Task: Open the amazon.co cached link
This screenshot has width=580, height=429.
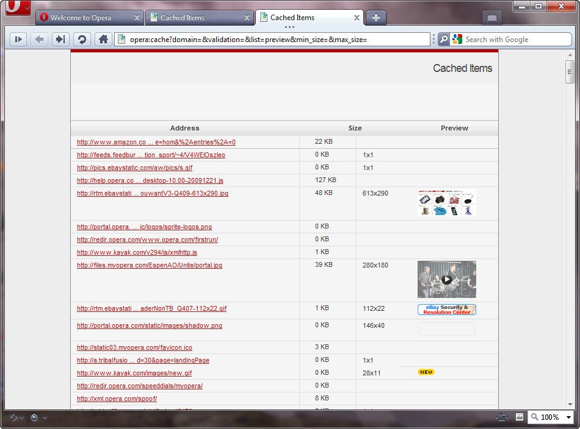Action: 156,142
